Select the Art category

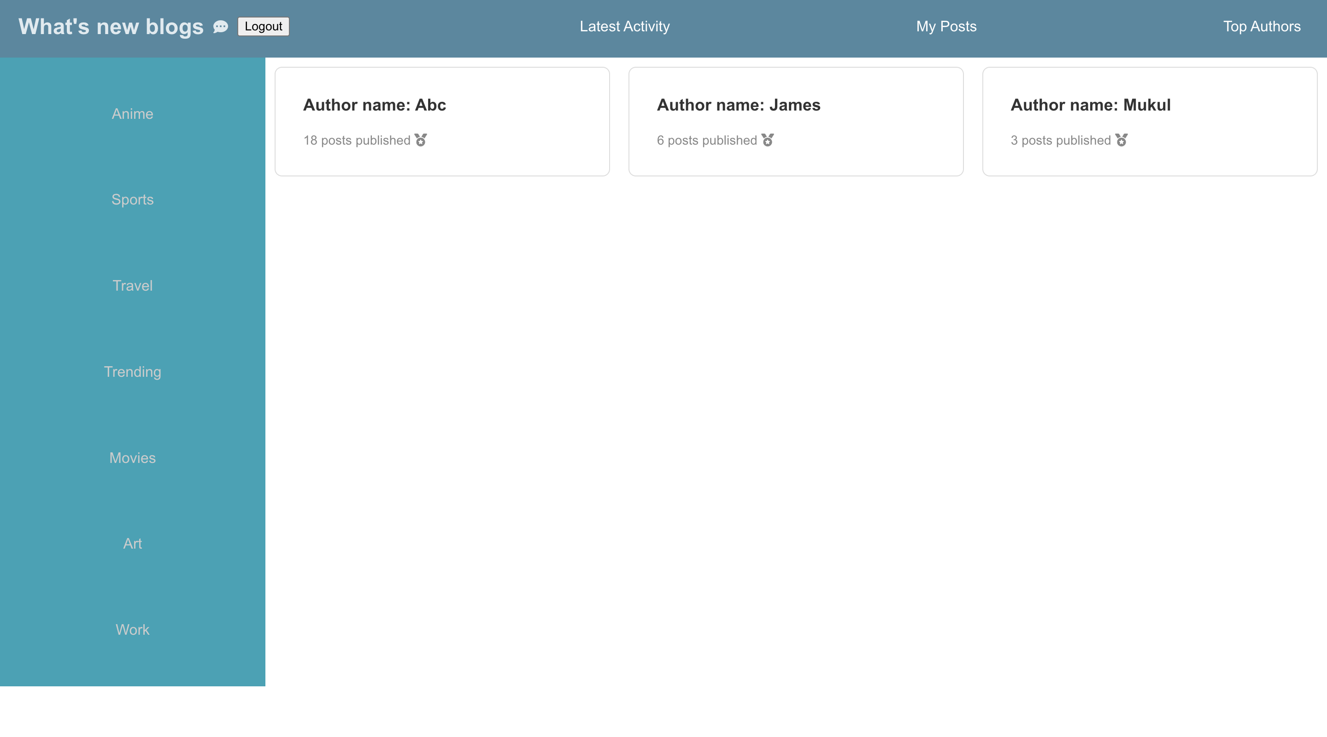coord(132,544)
